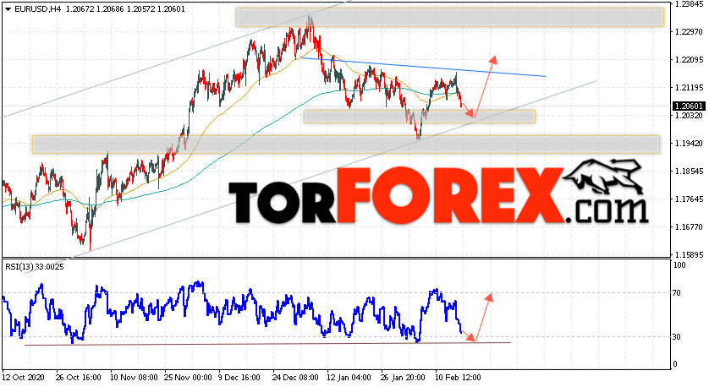Viewport: 709px width, 387px height.
Task: Select the wide gray support zone near 1.19420
Action: (x=346, y=144)
